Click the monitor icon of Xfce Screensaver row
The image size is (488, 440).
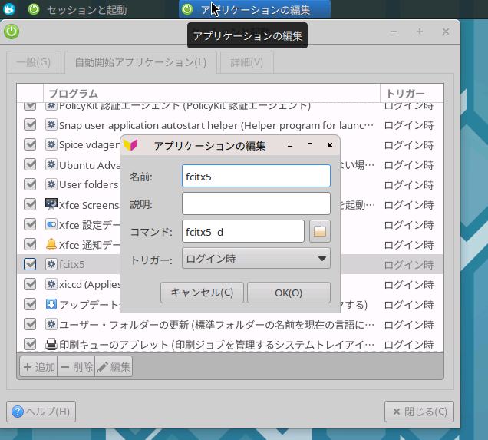(51, 204)
